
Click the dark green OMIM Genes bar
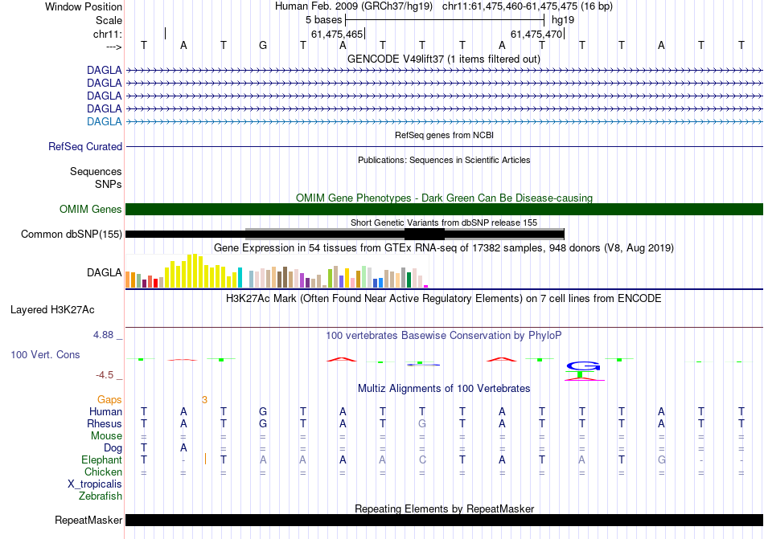click(445, 209)
